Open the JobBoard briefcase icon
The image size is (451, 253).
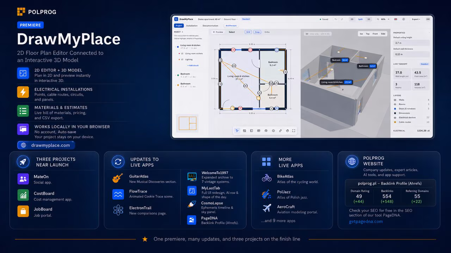click(23, 212)
